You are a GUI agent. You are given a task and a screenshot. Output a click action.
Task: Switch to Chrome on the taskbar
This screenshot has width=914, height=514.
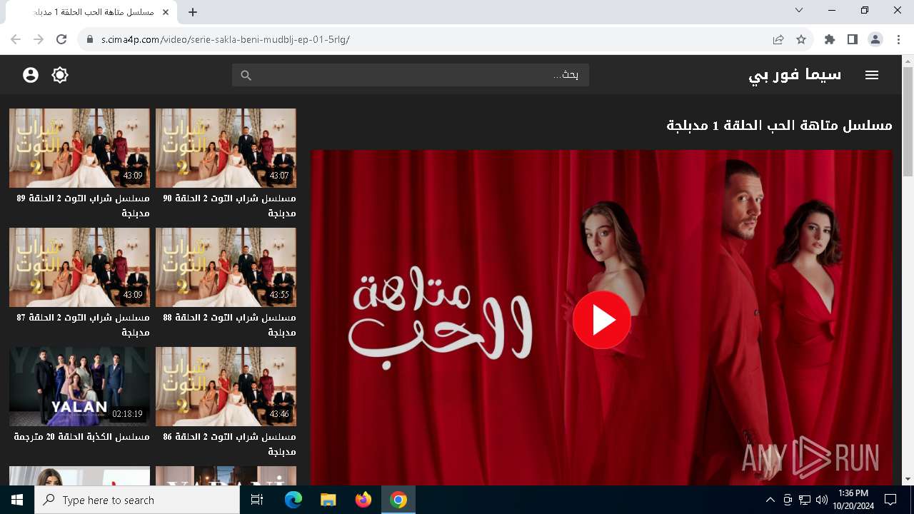tap(398, 500)
